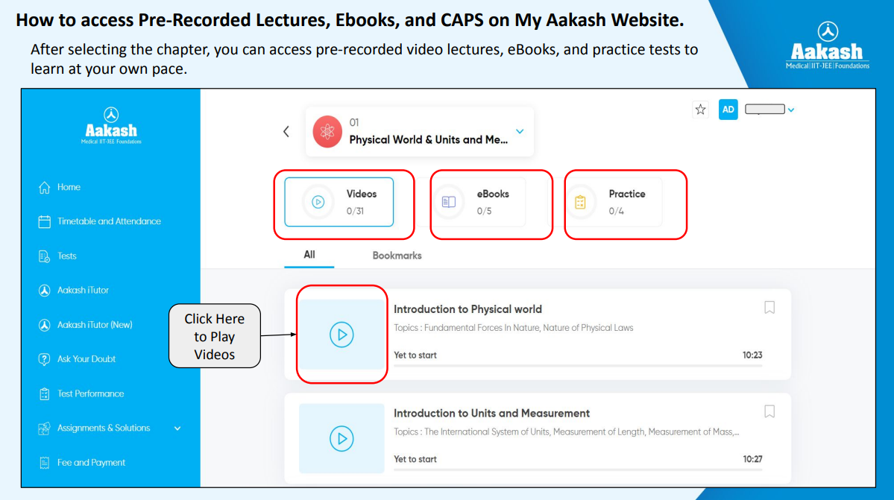Bookmark Introduction to Physical world video
This screenshot has width=894, height=500.
point(769,308)
